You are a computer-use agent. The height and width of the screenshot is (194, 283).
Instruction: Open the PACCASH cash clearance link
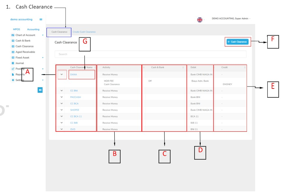(x=75, y=97)
